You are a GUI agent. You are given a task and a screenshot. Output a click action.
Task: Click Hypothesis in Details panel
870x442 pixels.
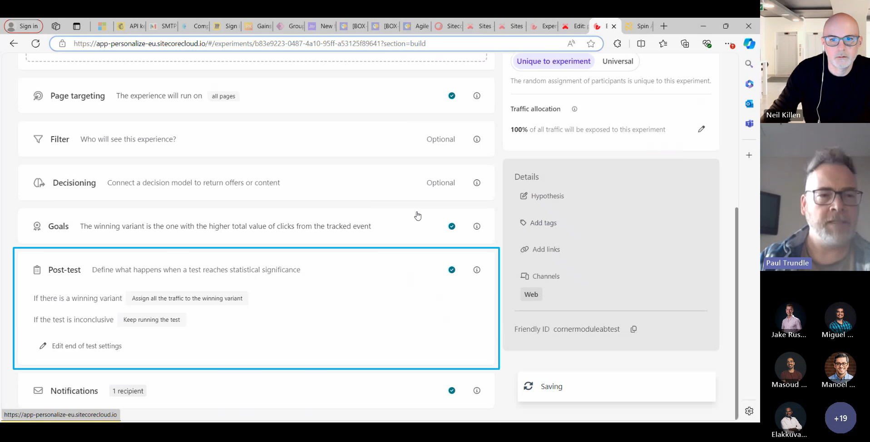[x=547, y=196]
